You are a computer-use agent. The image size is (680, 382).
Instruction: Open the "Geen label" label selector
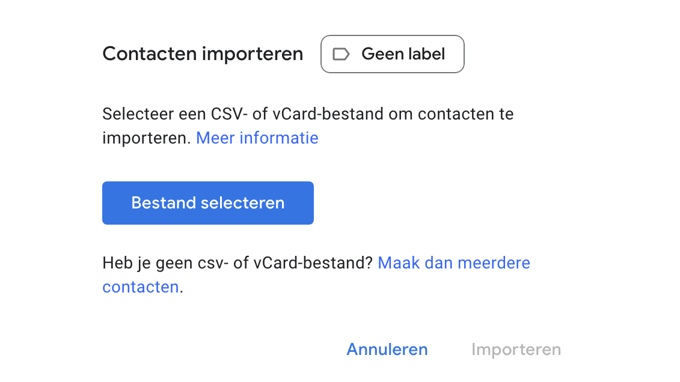click(x=392, y=54)
